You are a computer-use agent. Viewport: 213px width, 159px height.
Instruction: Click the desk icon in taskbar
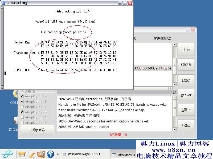tap(22, 154)
